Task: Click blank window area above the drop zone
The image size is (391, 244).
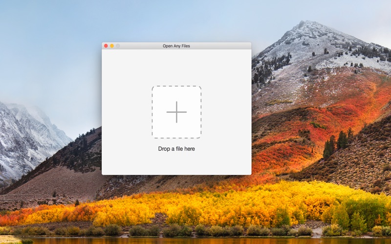Action: [176, 67]
